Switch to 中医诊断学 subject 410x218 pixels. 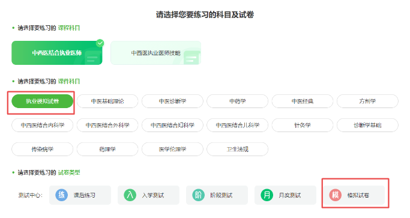tap(172, 101)
